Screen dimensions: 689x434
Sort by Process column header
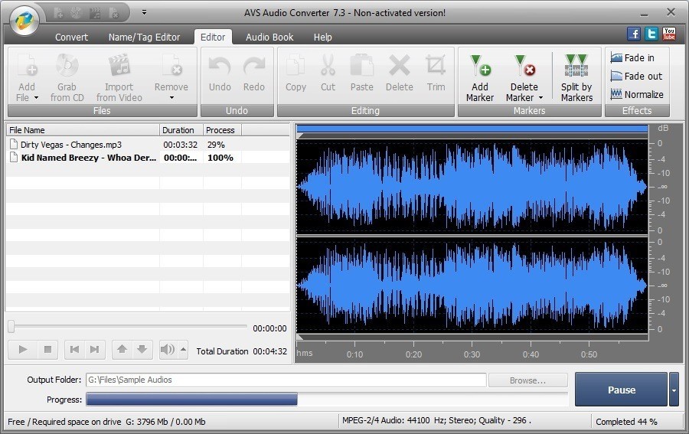(222, 130)
